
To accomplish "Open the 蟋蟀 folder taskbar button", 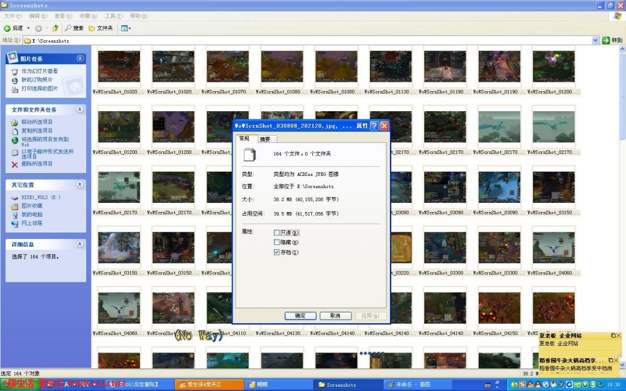I will [x=278, y=385].
